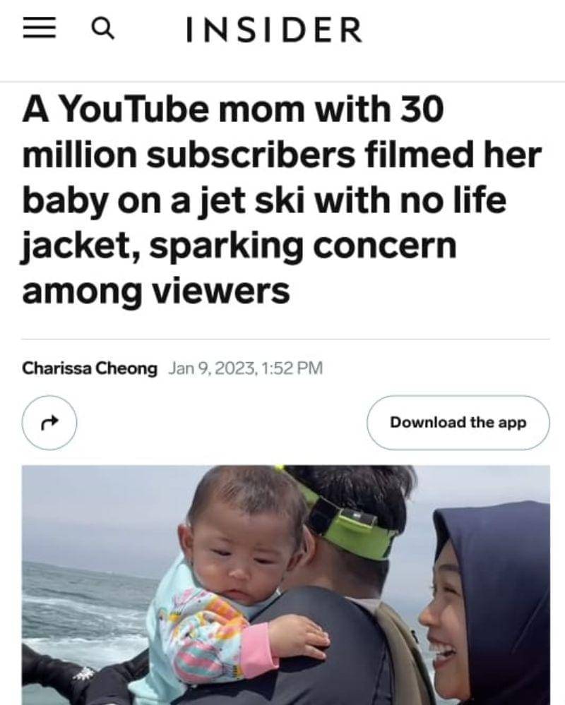
Task: Share the article via the arrow icon
Action: (49, 423)
